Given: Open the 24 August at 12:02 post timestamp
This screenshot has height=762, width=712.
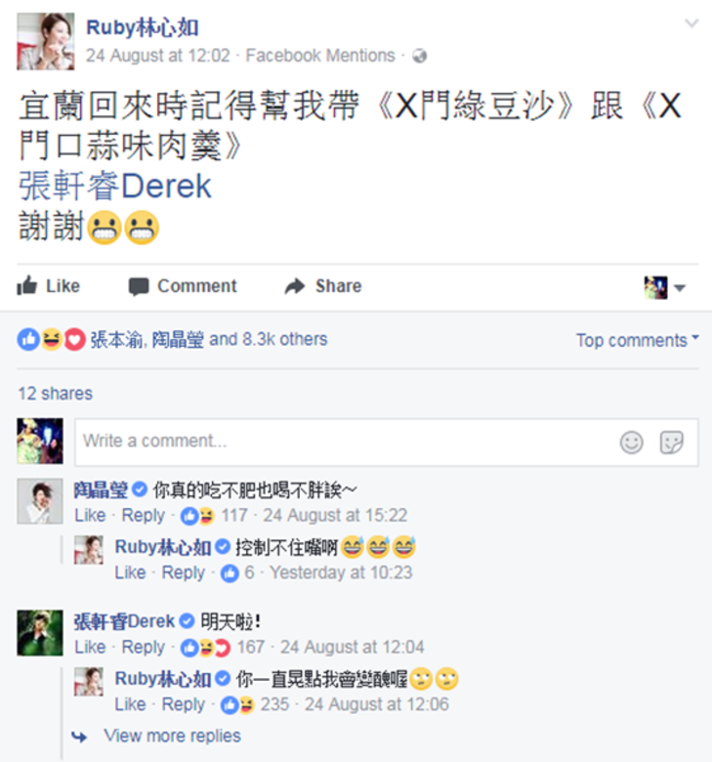Looking at the screenshot, I should pos(157,56).
